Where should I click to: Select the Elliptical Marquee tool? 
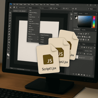(10, 15)
